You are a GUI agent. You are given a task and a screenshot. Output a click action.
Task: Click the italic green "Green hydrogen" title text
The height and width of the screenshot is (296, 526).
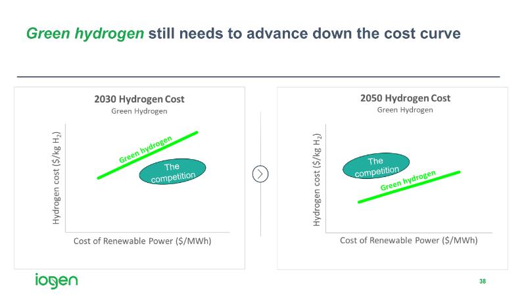pyautogui.click(x=85, y=34)
